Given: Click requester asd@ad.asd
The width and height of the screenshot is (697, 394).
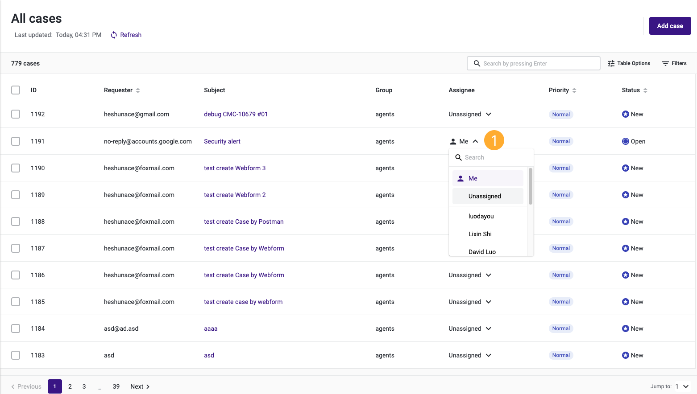Looking at the screenshot, I should (x=121, y=328).
